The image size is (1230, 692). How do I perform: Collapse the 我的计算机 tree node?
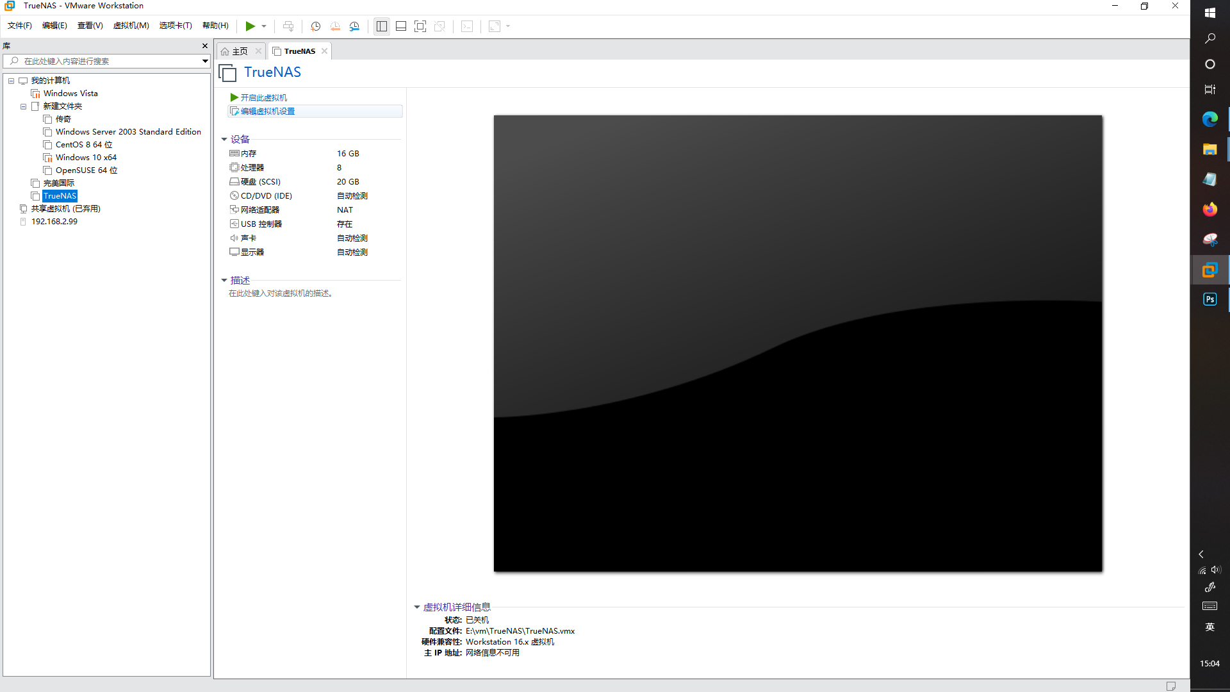(11, 81)
